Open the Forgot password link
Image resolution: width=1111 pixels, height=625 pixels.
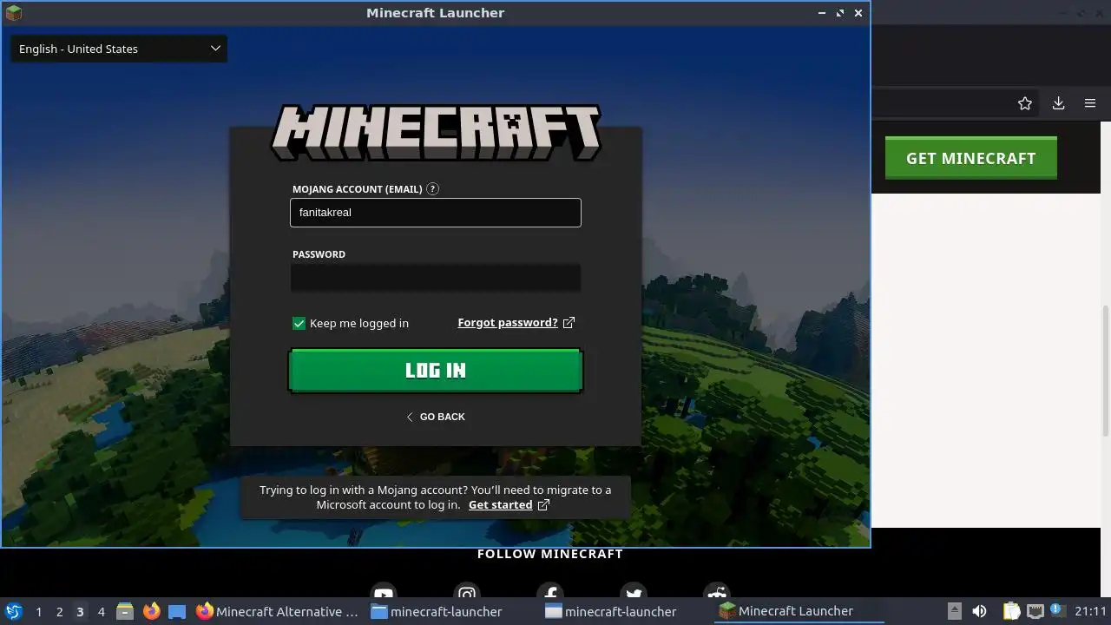point(508,322)
